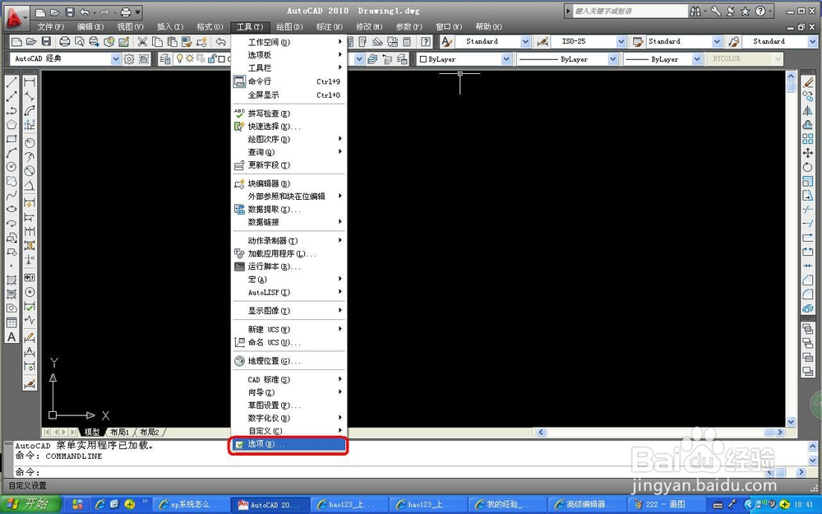Select the Mirror tool in modify toolbar
The width and height of the screenshot is (822, 514).
tap(808, 111)
